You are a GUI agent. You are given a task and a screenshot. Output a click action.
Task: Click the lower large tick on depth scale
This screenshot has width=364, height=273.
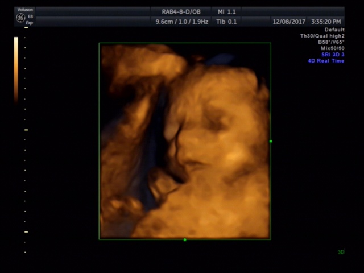(x=26, y=232)
